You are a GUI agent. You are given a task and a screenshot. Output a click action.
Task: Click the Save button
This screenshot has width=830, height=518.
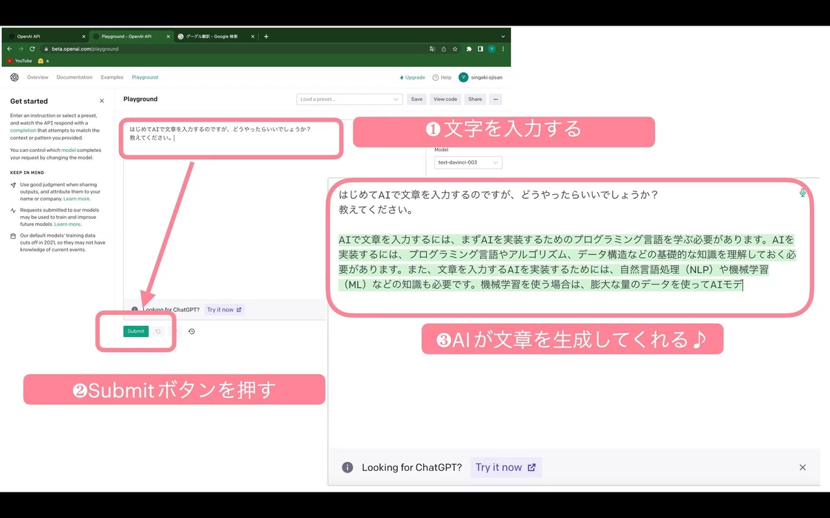point(416,99)
